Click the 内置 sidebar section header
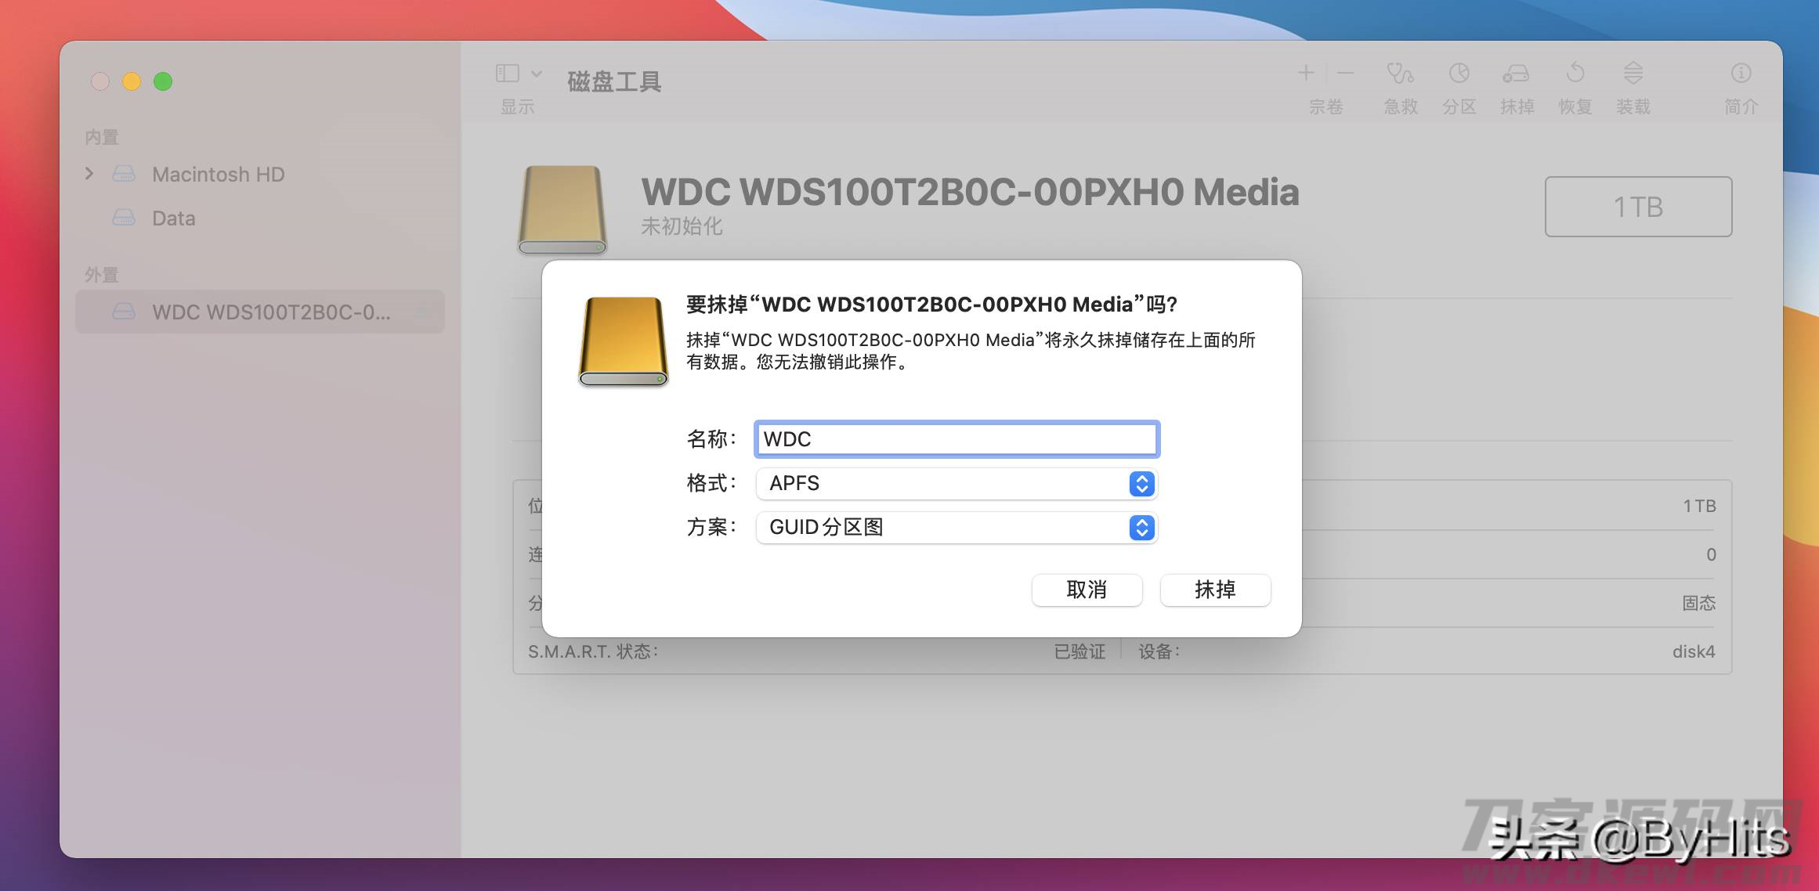This screenshot has width=1819, height=891. (x=102, y=137)
